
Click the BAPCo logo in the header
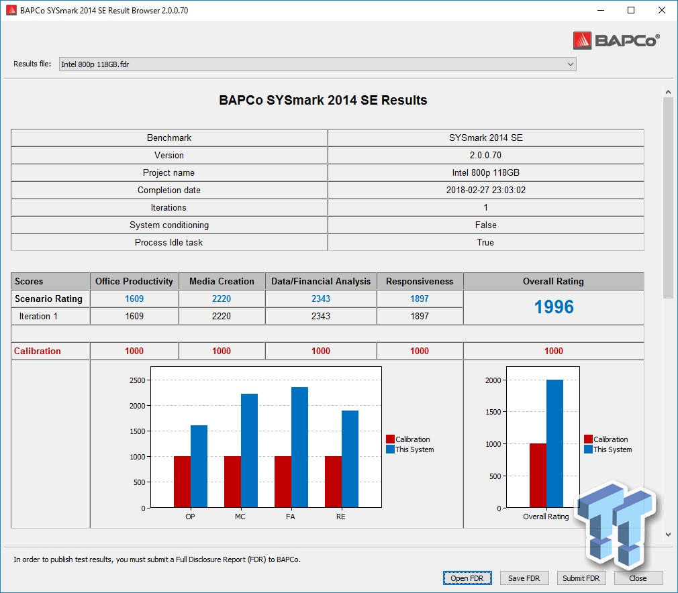616,41
